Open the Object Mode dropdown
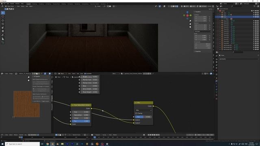This screenshot has width=260, height=146. coord(11,6)
